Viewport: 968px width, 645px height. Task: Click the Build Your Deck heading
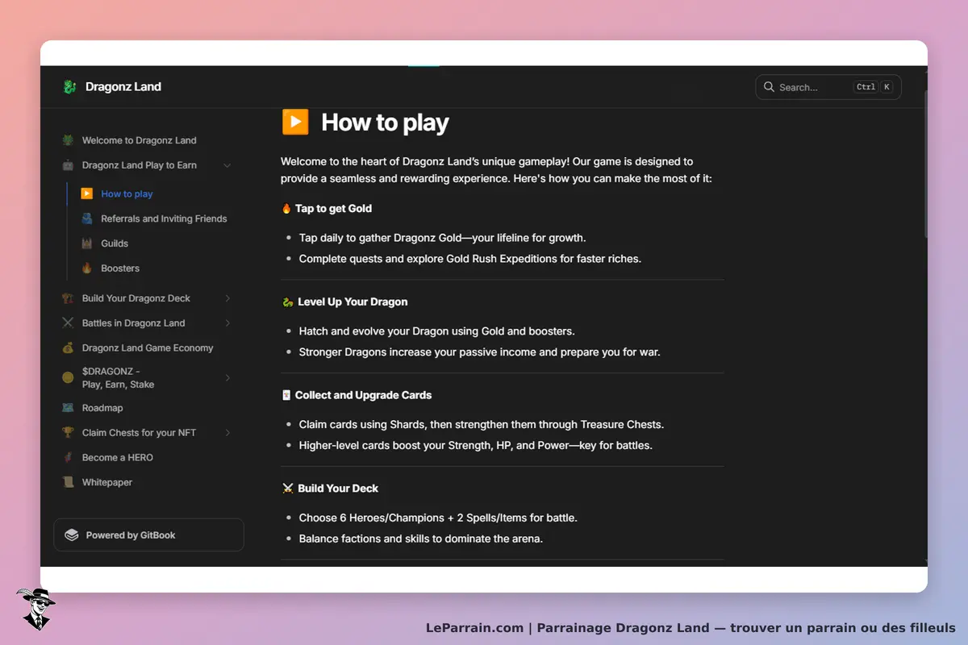(338, 489)
